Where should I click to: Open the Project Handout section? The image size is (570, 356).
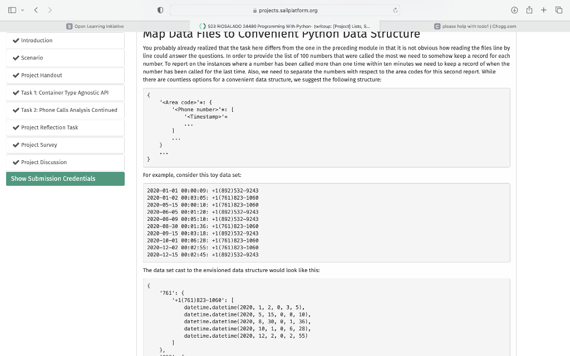coord(66,75)
